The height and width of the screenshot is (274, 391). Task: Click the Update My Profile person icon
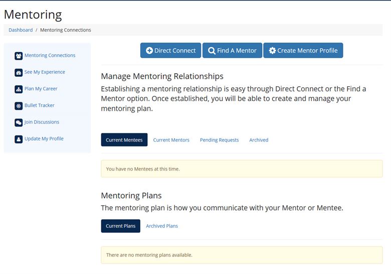(19, 139)
